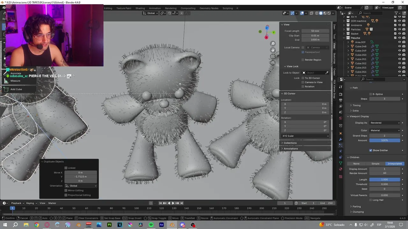The width and height of the screenshot is (408, 229).
Task: Click the eyedropper next to Lock to Object
Action: [327, 73]
